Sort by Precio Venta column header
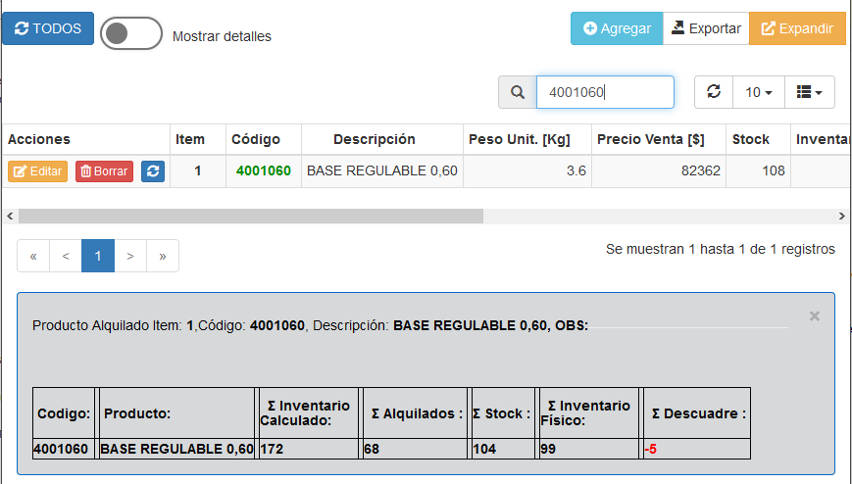The width and height of the screenshot is (852, 484). point(650,139)
